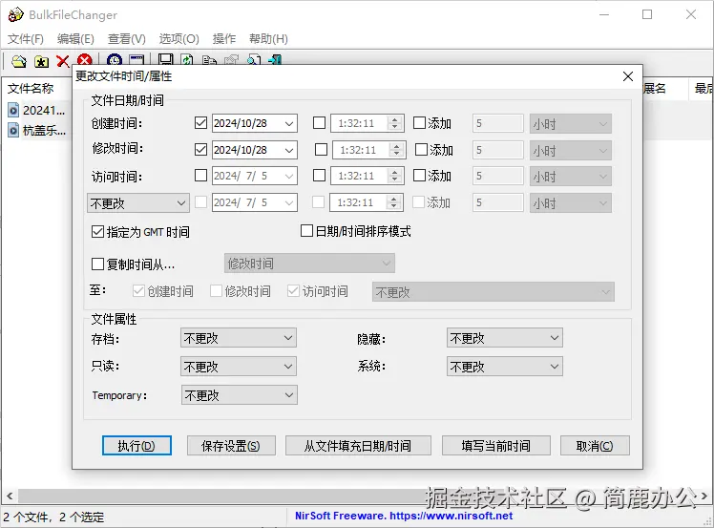The height and width of the screenshot is (528, 714).
Task: Click the green refresh toolbar icon
Action: [x=187, y=60]
